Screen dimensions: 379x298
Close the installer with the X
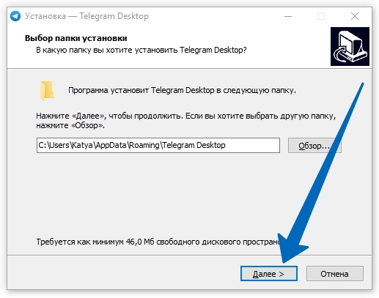pyautogui.click(x=355, y=16)
